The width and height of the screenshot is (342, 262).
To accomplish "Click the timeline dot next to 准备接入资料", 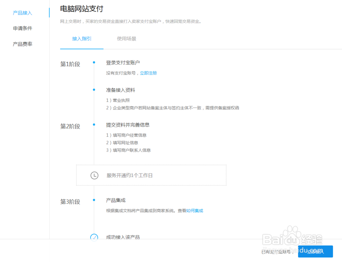I will 94,90.
